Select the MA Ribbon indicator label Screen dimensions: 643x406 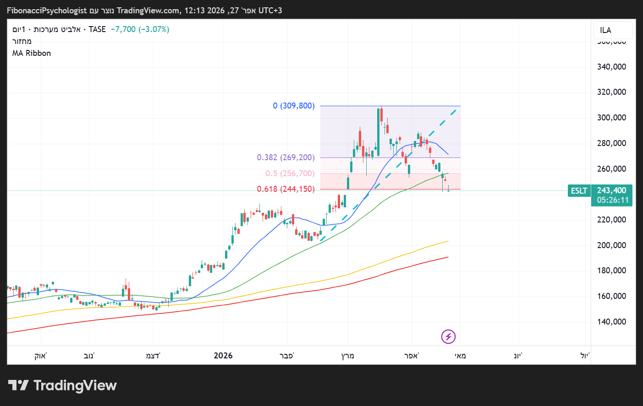pyautogui.click(x=32, y=53)
